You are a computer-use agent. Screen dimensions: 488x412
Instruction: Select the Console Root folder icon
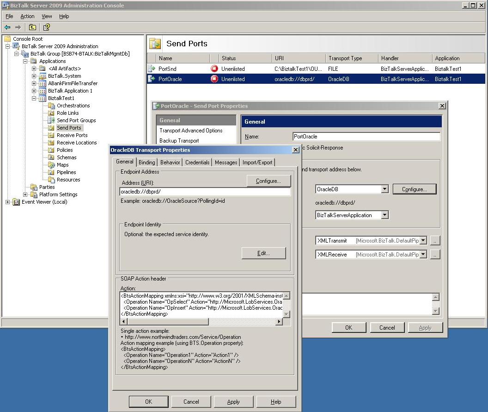coord(7,38)
